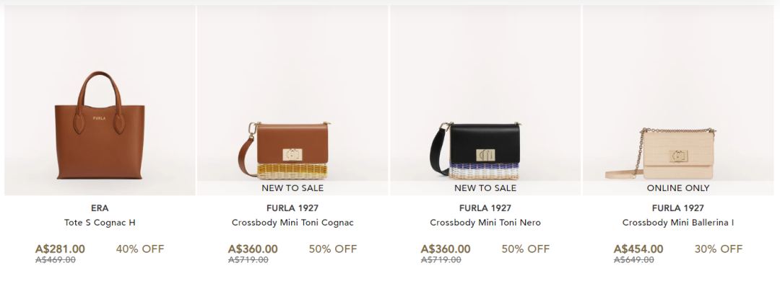
Task: Open the Crossbody Mini Toni Cognac title link
Action: tap(292, 223)
